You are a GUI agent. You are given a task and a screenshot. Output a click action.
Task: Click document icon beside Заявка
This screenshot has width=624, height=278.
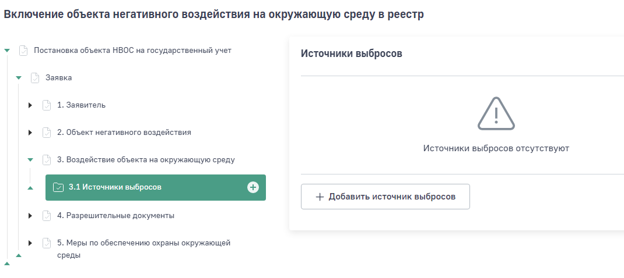point(35,77)
